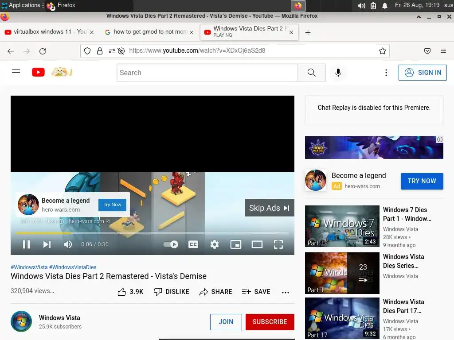Open ad info icon beside Ad 1 of 2
Viewport: 454px width, 340px height.
coord(61,221)
